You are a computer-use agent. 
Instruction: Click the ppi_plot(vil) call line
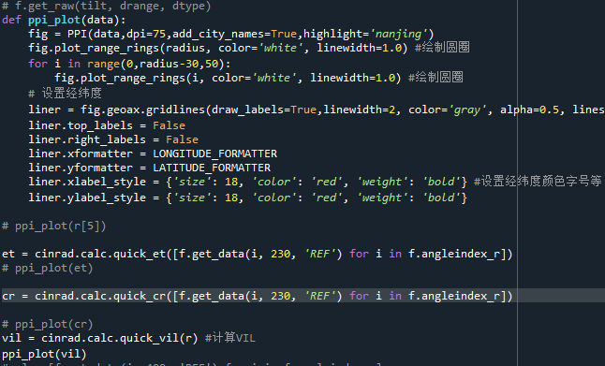(x=44, y=354)
